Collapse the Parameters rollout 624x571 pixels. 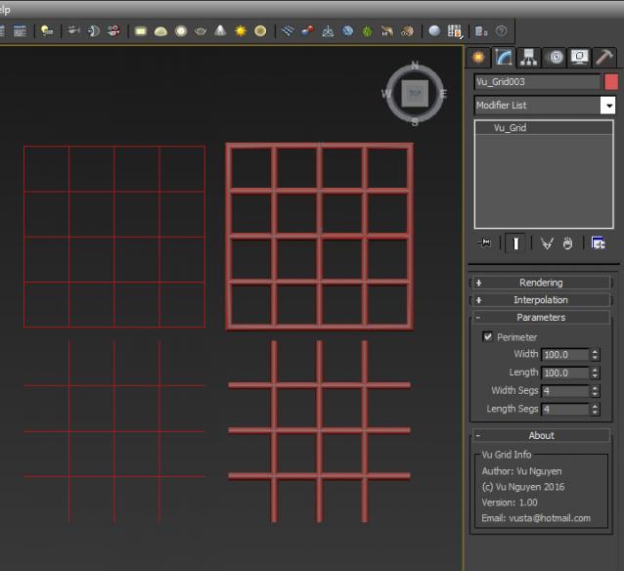pos(541,318)
